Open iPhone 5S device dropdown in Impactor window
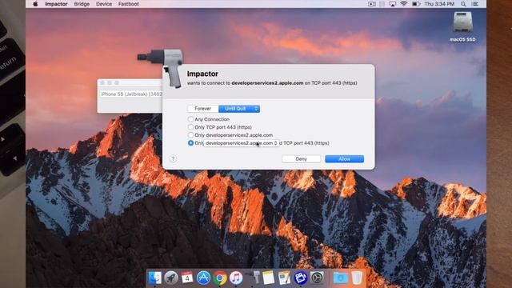512x288 pixels. coord(131,94)
